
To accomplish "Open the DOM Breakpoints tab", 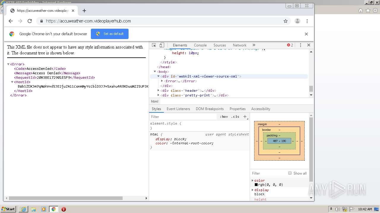I will point(210,109).
